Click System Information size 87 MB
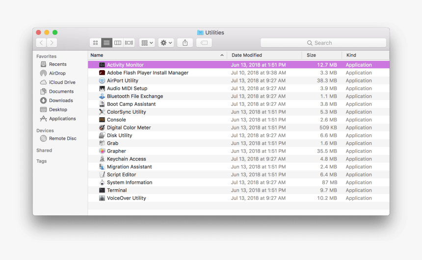The height and width of the screenshot is (260, 422). tap(329, 182)
